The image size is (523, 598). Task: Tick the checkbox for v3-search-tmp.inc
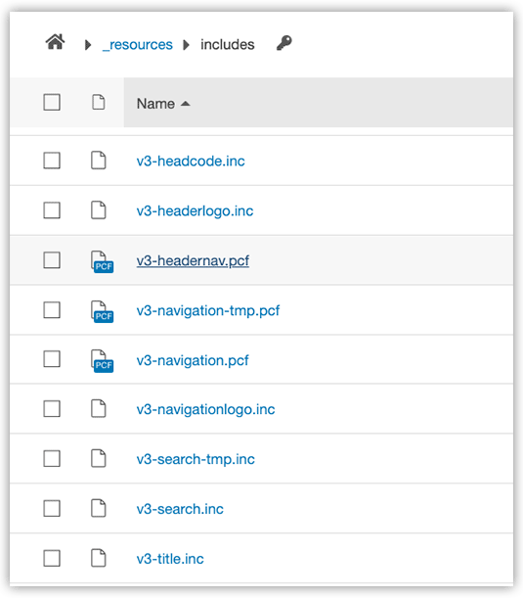coord(52,458)
